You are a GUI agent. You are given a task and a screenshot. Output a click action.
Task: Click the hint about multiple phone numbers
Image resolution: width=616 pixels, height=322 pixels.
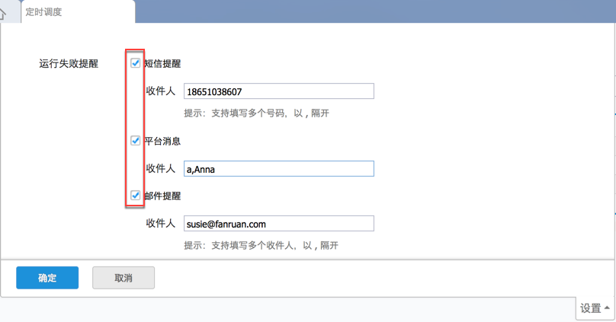coord(256,113)
